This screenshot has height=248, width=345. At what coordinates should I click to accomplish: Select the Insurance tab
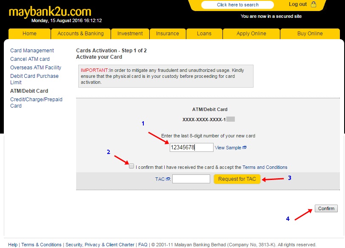point(168,34)
